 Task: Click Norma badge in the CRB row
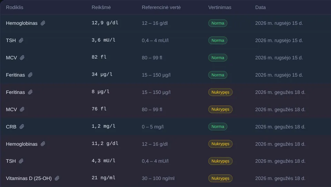pos(218,127)
